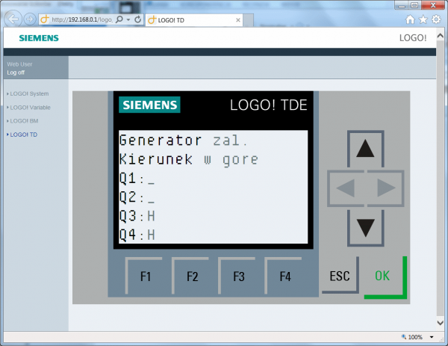
Task: Click the Q3: H status line
Action: [137, 216]
